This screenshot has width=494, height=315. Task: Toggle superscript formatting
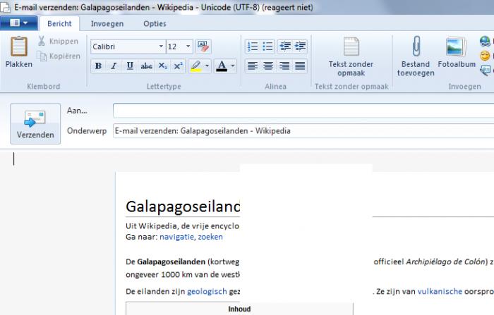tap(179, 66)
